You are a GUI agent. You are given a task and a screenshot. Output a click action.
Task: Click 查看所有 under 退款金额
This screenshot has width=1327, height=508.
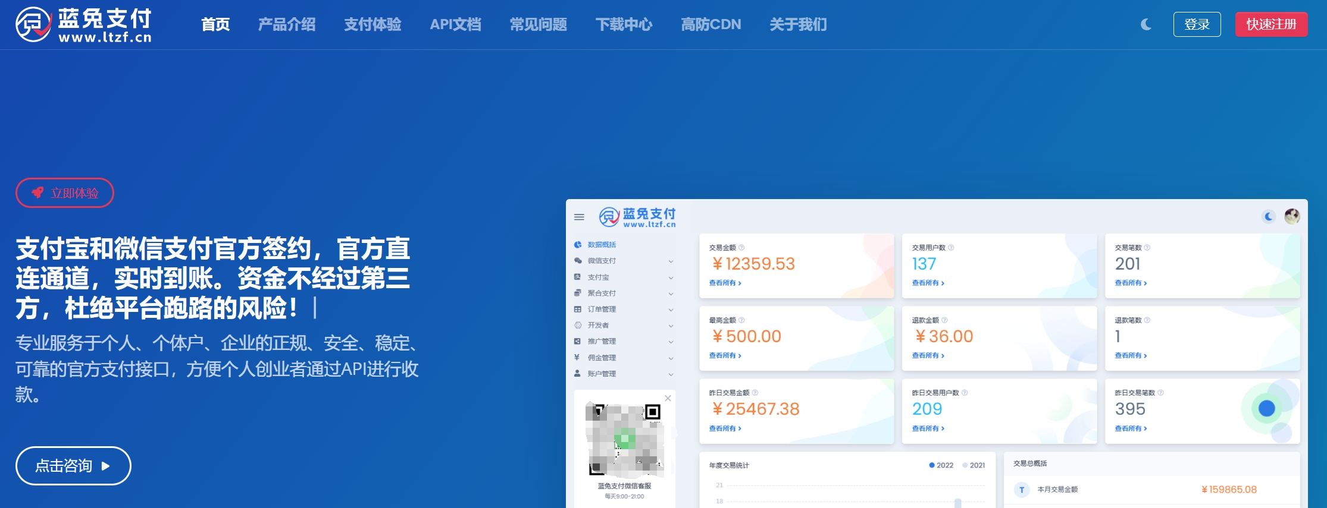(928, 355)
